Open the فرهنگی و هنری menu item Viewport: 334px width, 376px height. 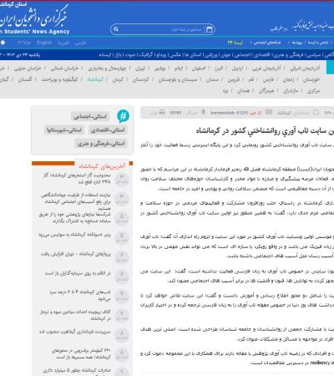(288, 55)
